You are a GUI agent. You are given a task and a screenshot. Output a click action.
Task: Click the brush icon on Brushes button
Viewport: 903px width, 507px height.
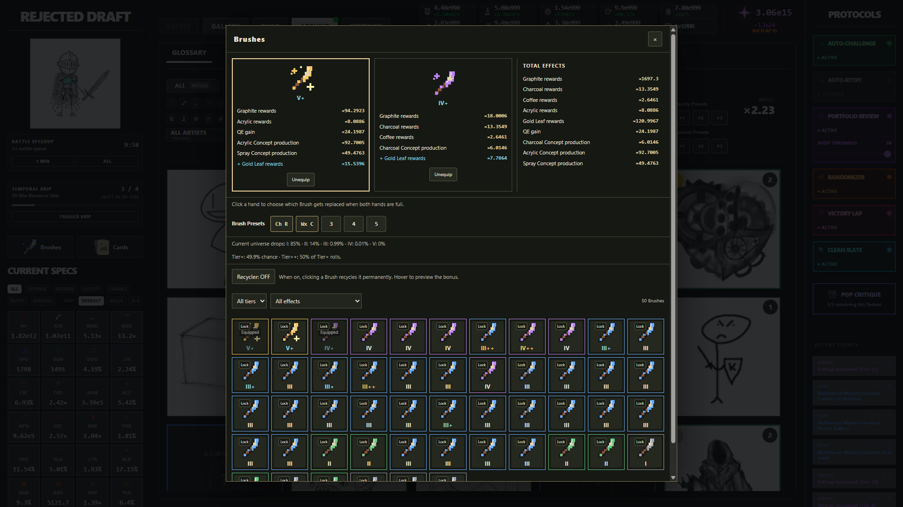point(30,247)
